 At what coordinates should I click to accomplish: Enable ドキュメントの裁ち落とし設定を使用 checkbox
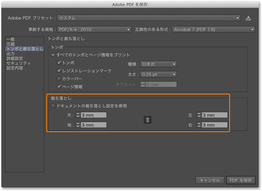pos(53,106)
